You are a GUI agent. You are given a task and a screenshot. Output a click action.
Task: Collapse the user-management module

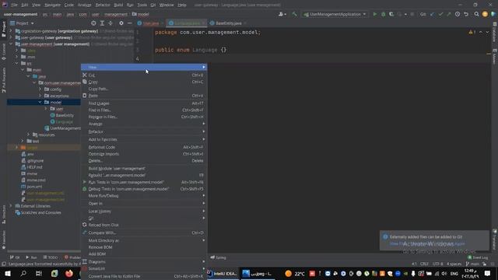10,44
